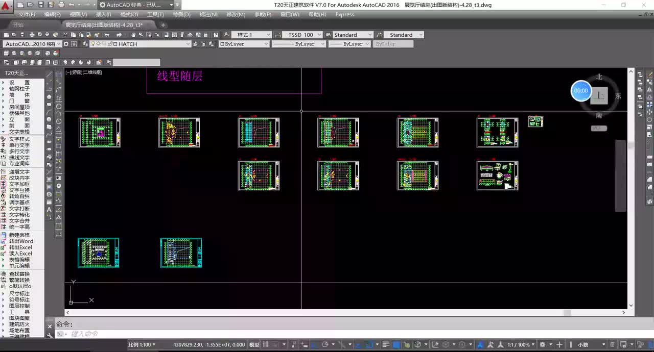Click the cyan drawing sheet at bottom left

click(99, 253)
